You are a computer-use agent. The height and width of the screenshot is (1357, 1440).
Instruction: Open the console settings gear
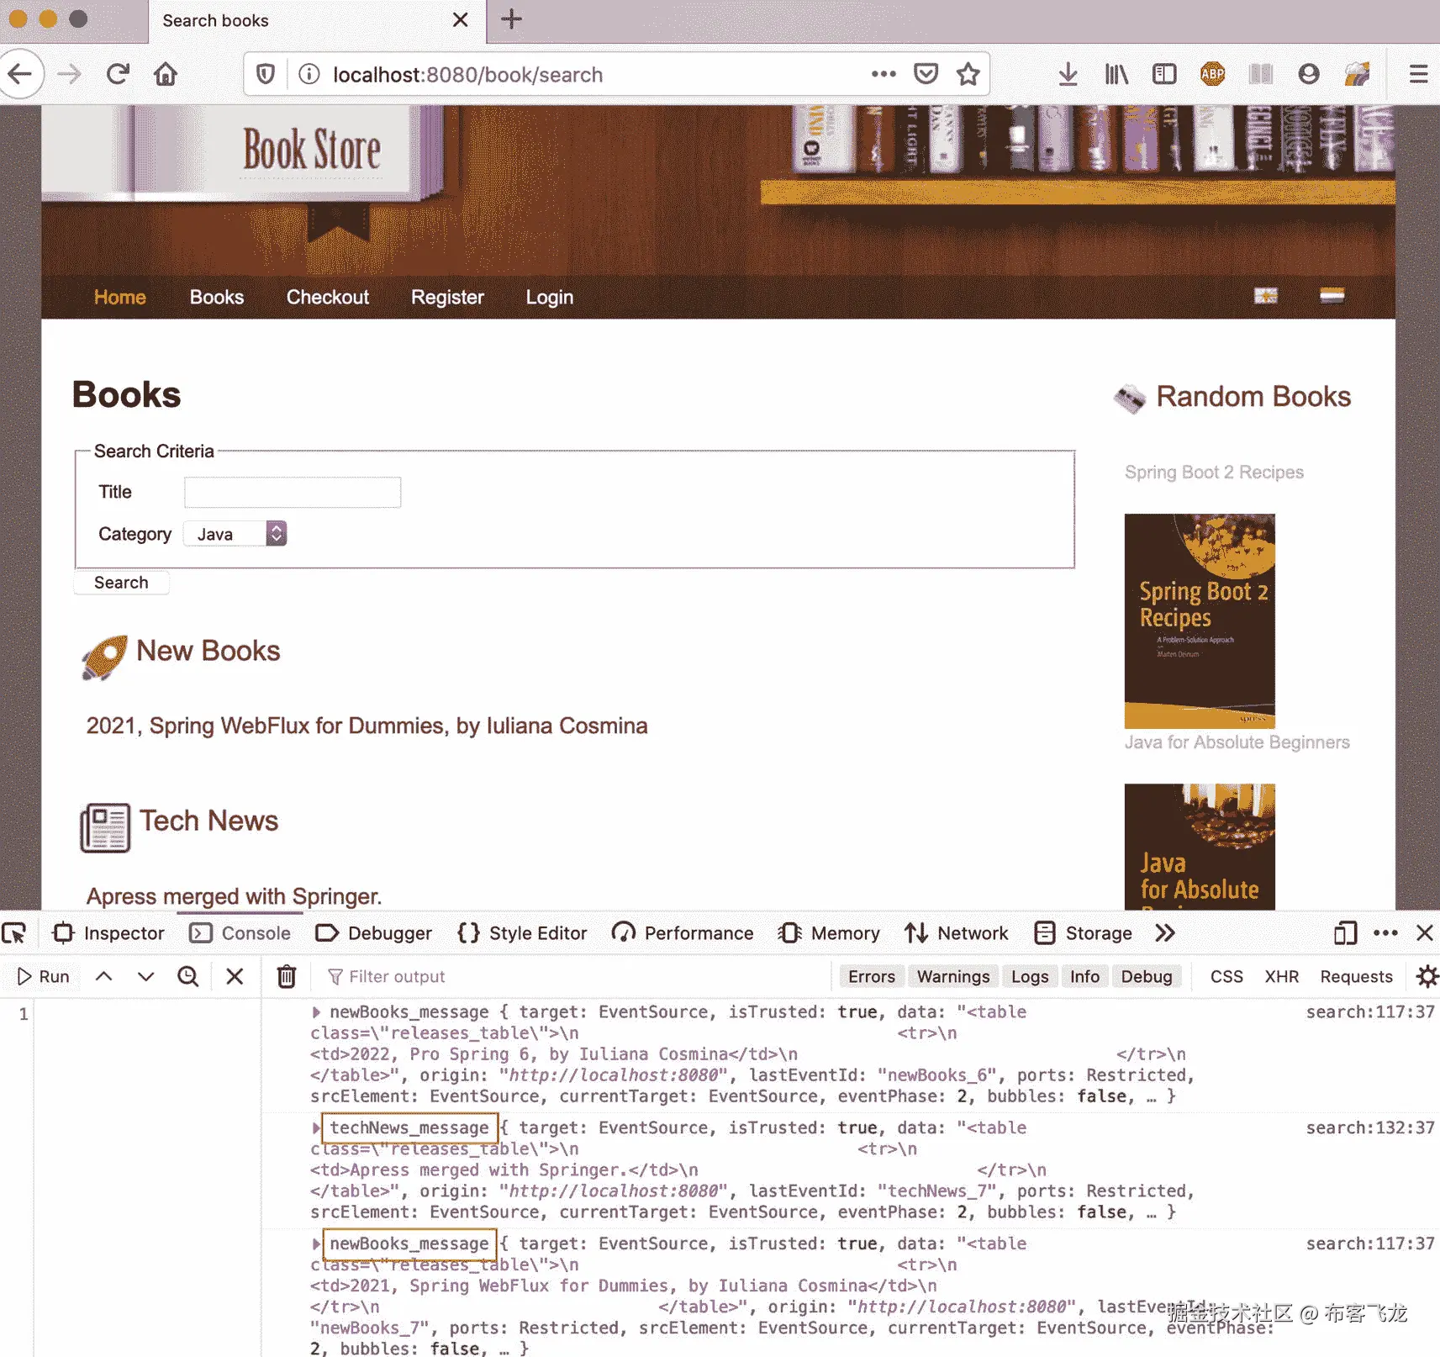click(1426, 976)
